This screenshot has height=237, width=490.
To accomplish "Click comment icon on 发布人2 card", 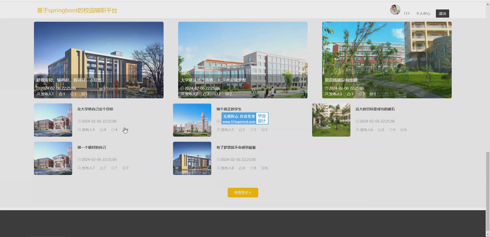I will [x=227, y=94].
